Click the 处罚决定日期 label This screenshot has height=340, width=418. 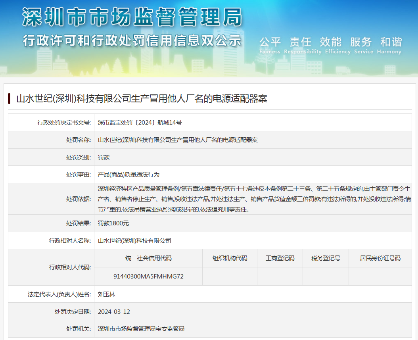coord(73,311)
